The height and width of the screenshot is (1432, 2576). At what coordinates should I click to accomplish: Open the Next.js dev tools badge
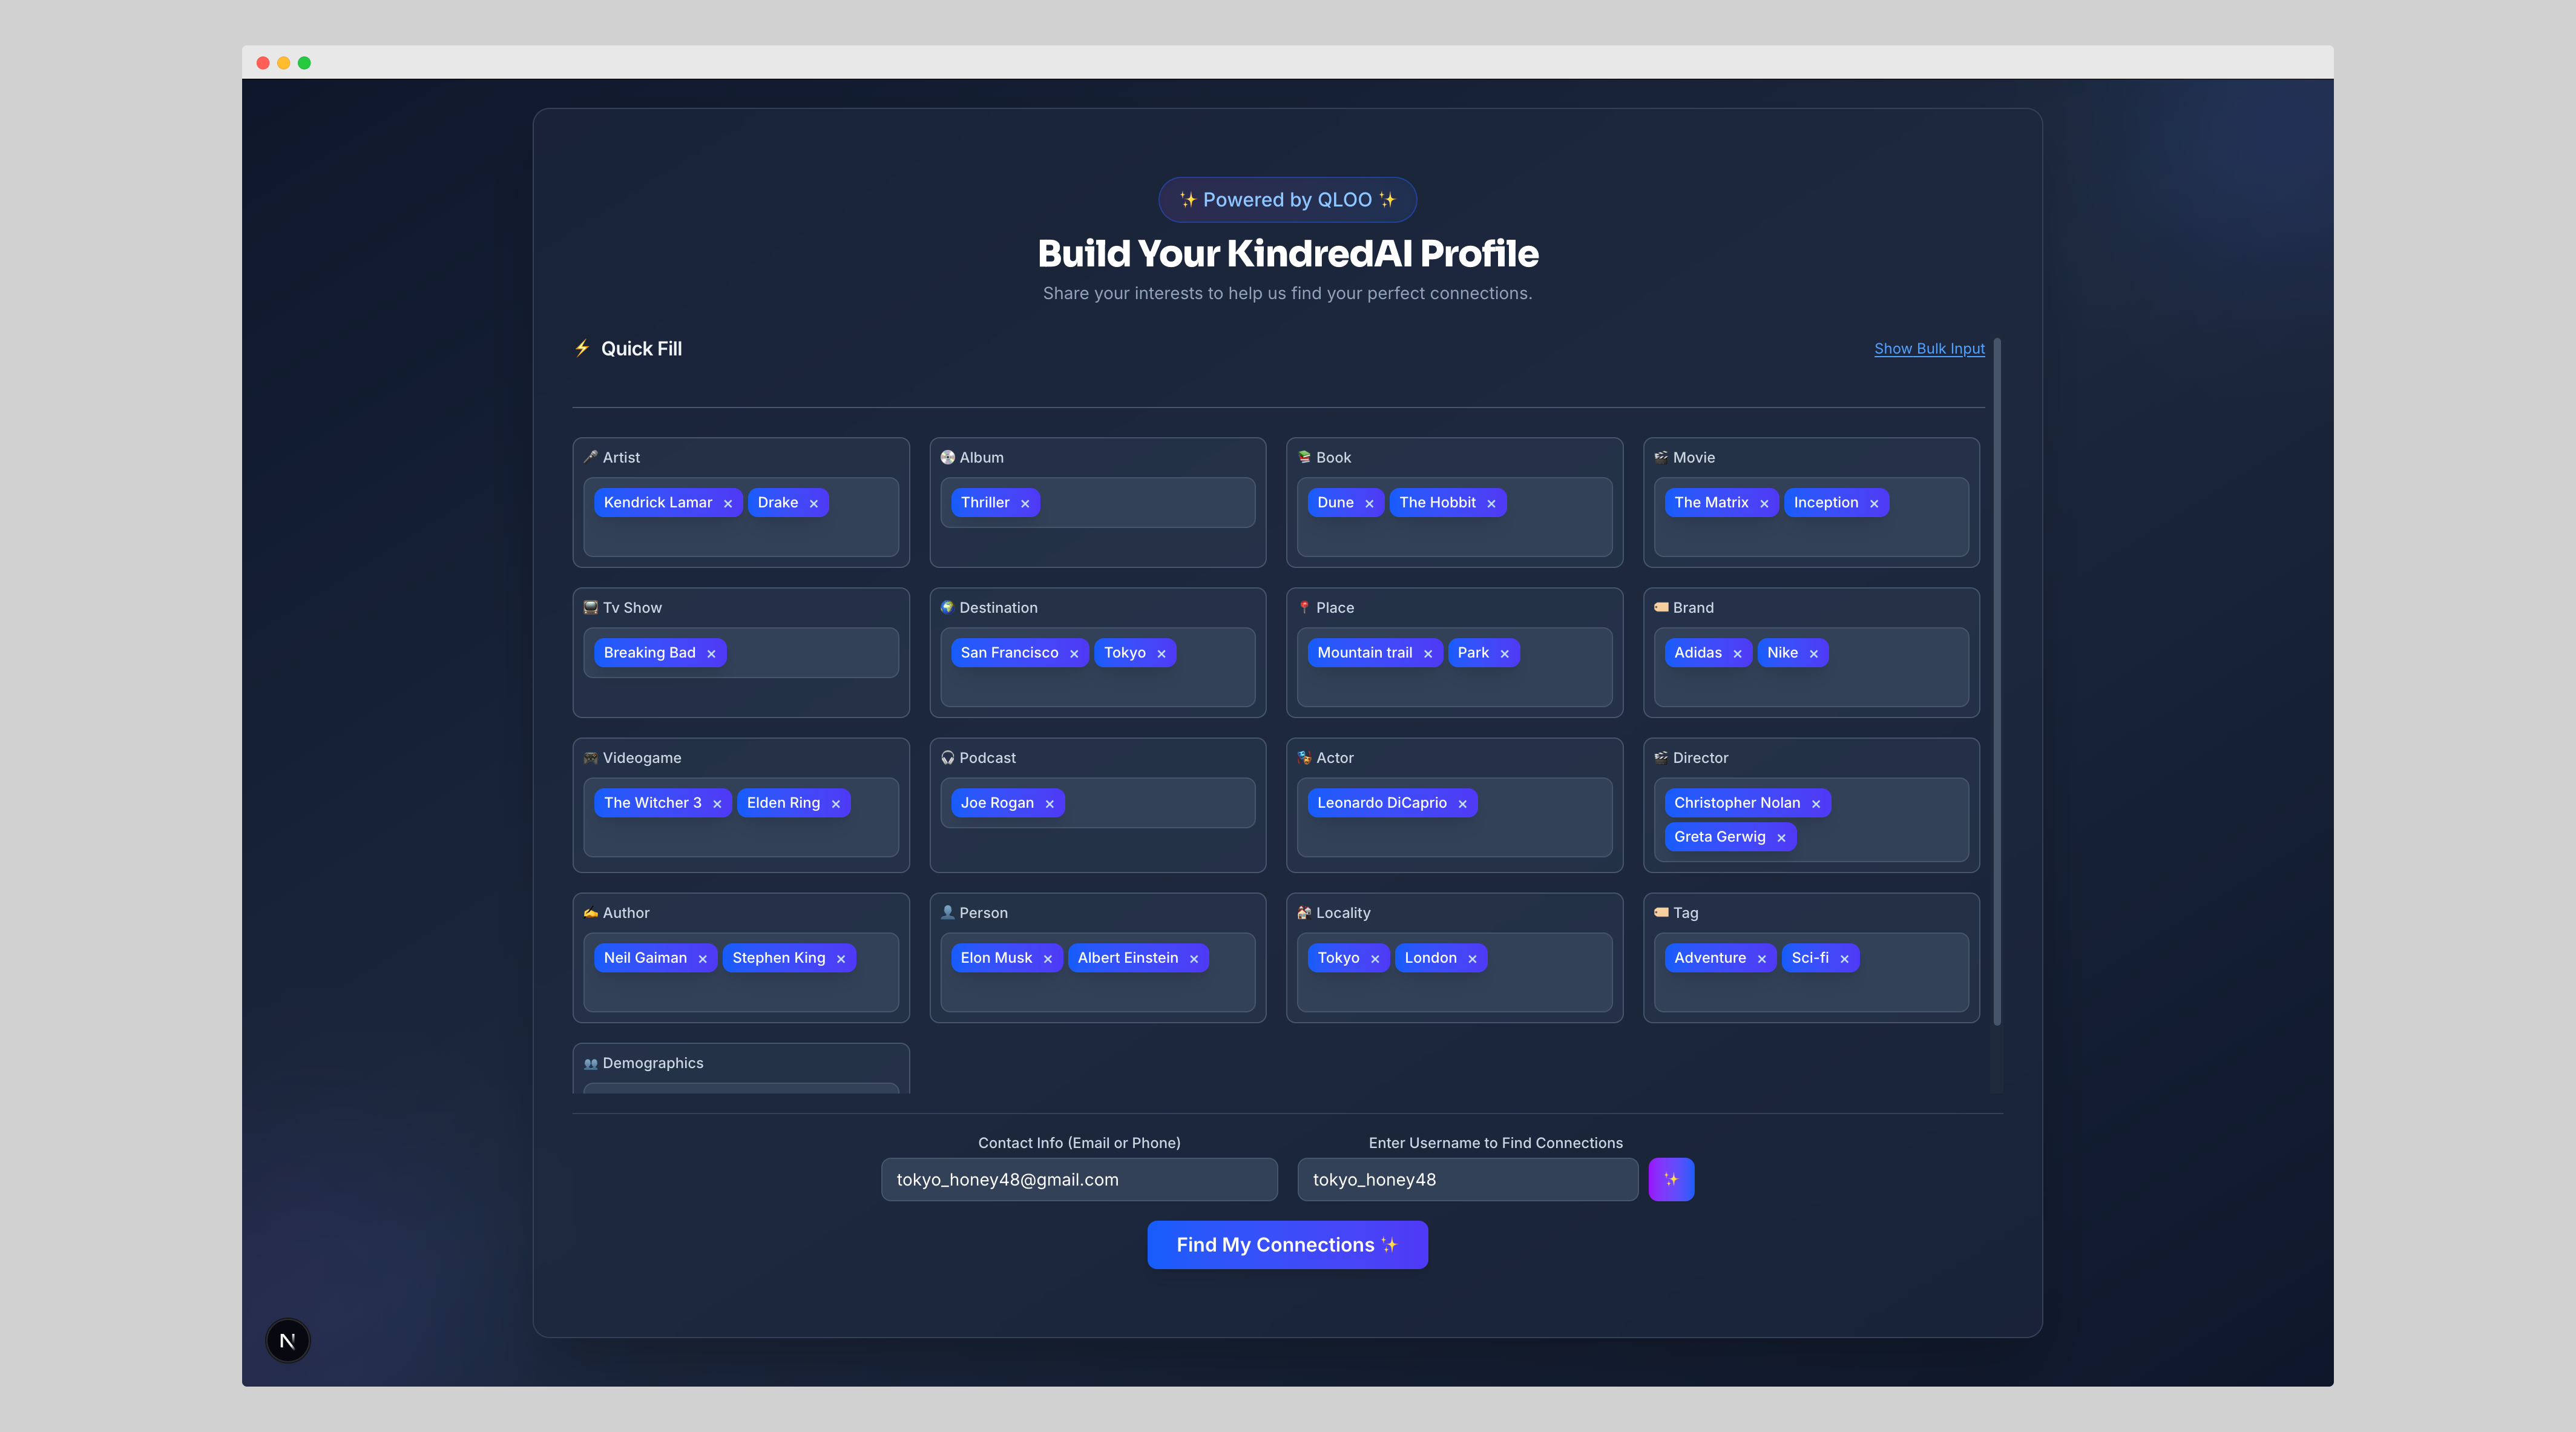point(288,1340)
